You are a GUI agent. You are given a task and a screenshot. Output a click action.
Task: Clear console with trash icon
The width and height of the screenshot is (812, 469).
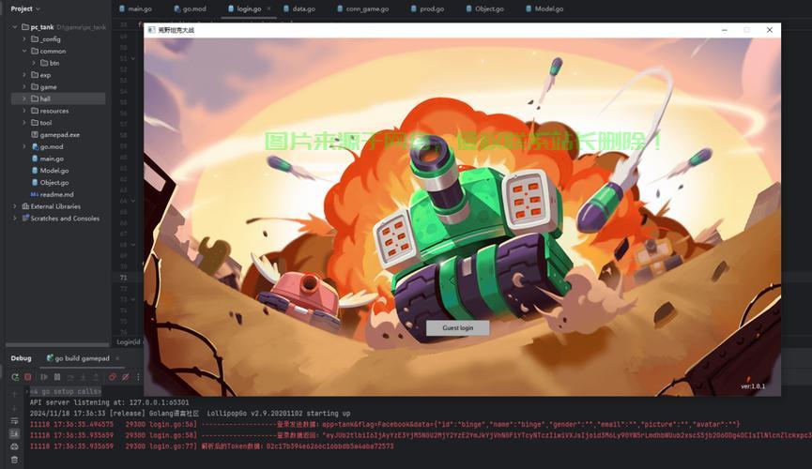click(14, 460)
